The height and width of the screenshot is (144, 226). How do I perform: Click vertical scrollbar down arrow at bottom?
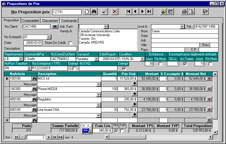pyautogui.click(x=215, y=132)
